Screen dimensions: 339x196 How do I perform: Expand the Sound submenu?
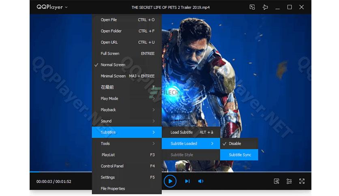point(127,121)
